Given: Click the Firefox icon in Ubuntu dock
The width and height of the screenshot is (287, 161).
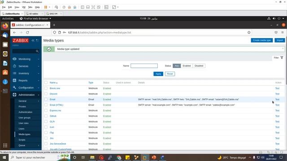Looking at the screenshot, I should pyautogui.click(x=5, y=26).
